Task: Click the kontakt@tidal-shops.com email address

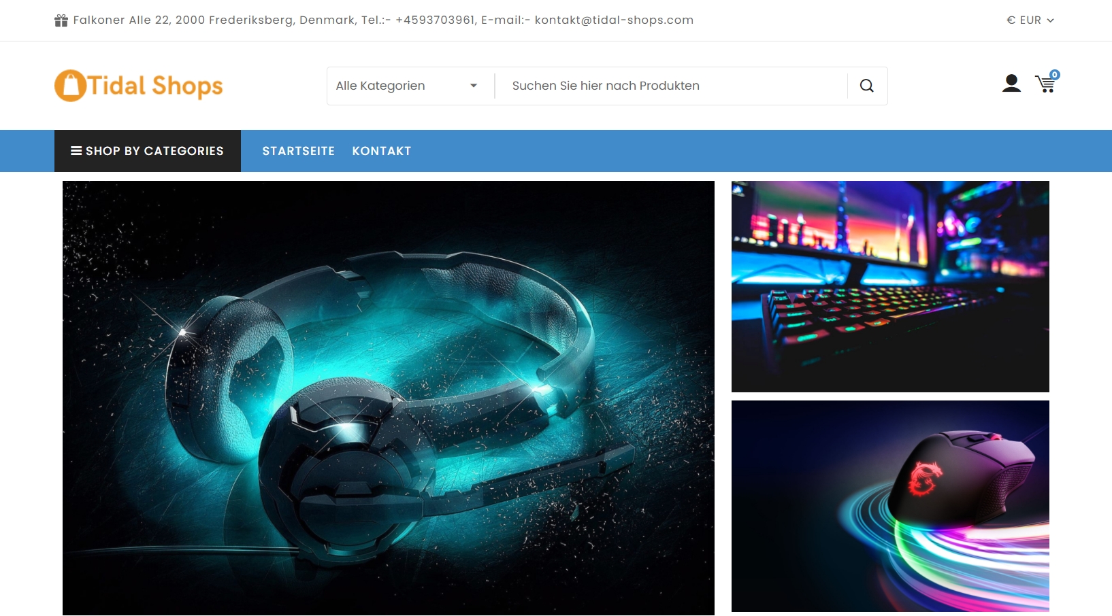Action: point(614,20)
